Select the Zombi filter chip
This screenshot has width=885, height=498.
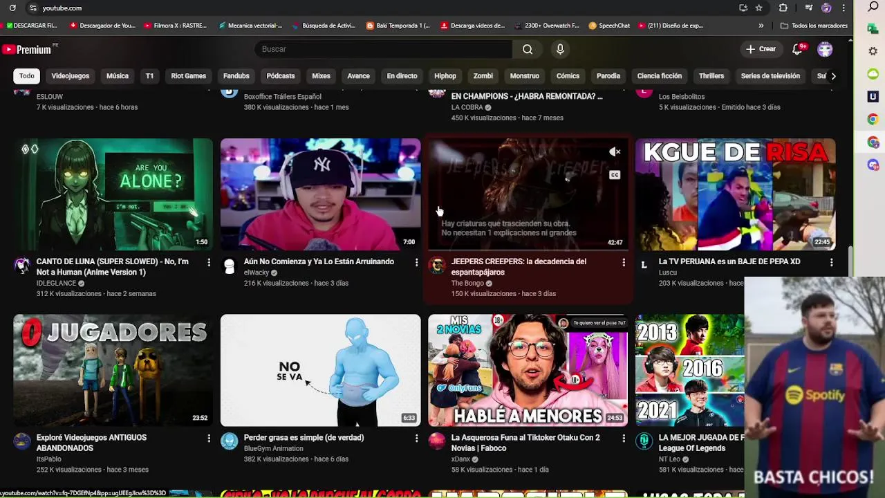(483, 76)
